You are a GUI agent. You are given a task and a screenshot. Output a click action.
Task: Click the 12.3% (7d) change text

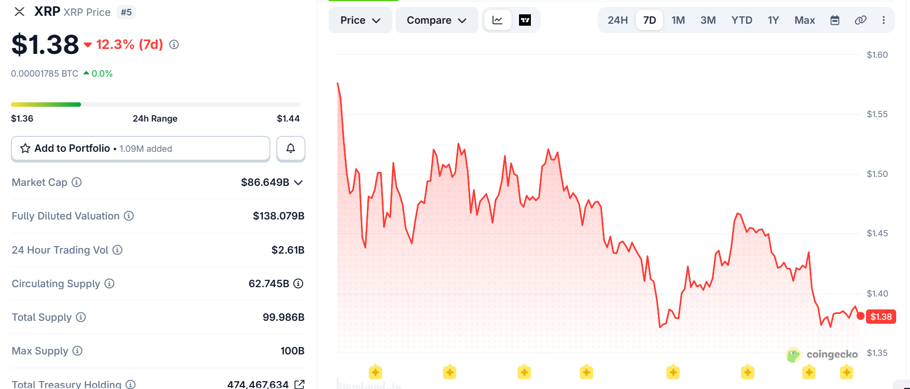(130, 44)
